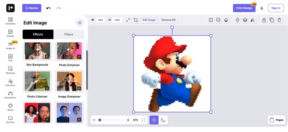Click the bottom-right resize handle of image
Screen dimensions: 288x132
click(211, 112)
